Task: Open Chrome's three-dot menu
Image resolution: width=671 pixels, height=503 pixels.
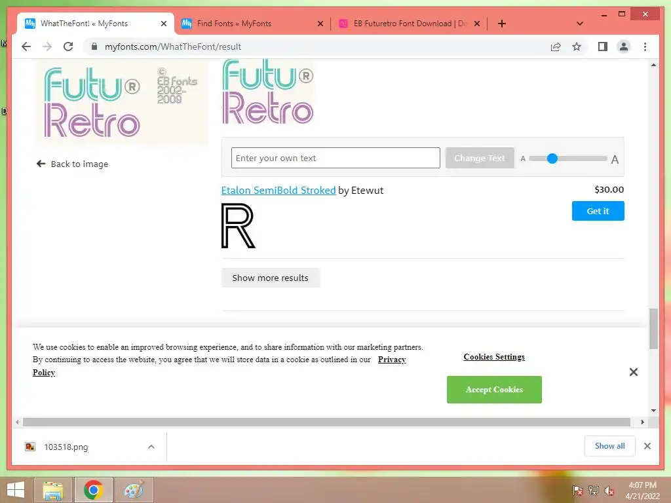Action: click(645, 47)
